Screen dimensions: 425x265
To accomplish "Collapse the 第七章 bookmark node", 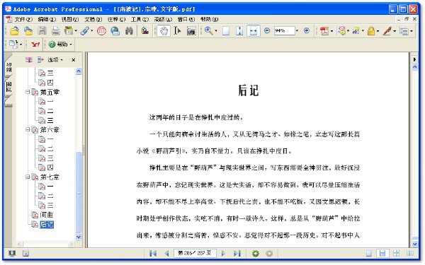I will coord(28,177).
